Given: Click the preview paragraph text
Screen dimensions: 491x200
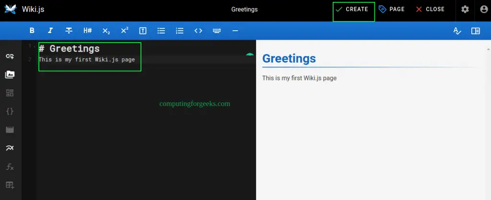Looking at the screenshot, I should pos(299,78).
